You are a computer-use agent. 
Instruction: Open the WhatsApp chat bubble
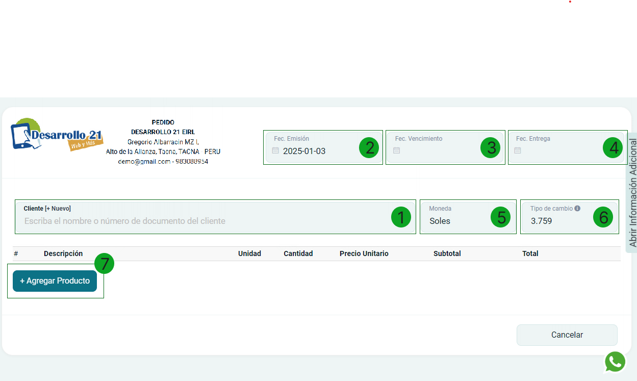(x=615, y=362)
